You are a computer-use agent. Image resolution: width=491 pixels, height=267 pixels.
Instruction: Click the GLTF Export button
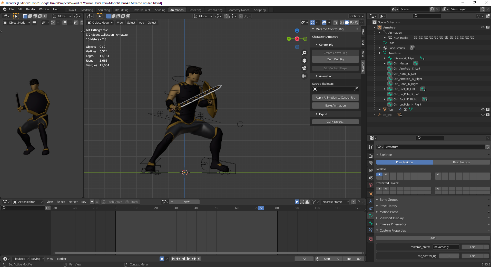[x=335, y=121]
